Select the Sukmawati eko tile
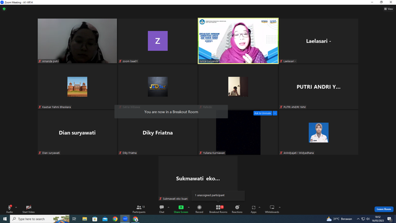This screenshot has height=223, width=396. pos(198,178)
